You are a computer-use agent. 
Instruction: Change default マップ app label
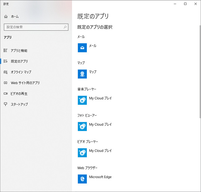93,72
